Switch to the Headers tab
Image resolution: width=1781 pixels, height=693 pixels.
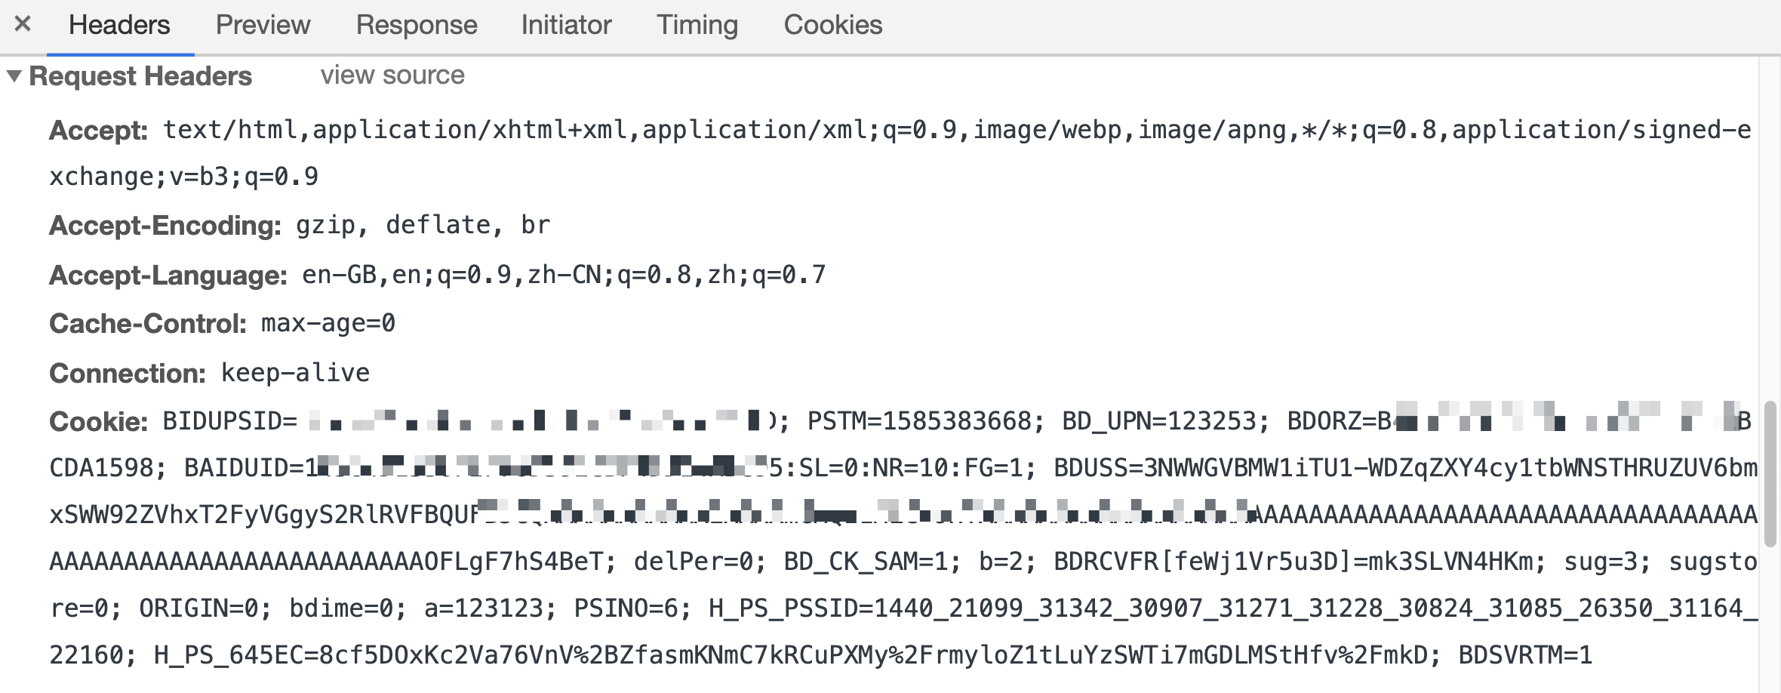click(x=119, y=25)
